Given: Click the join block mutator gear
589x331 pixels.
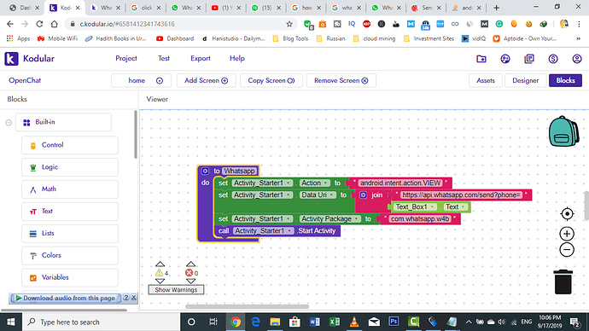Looking at the screenshot, I should point(363,195).
